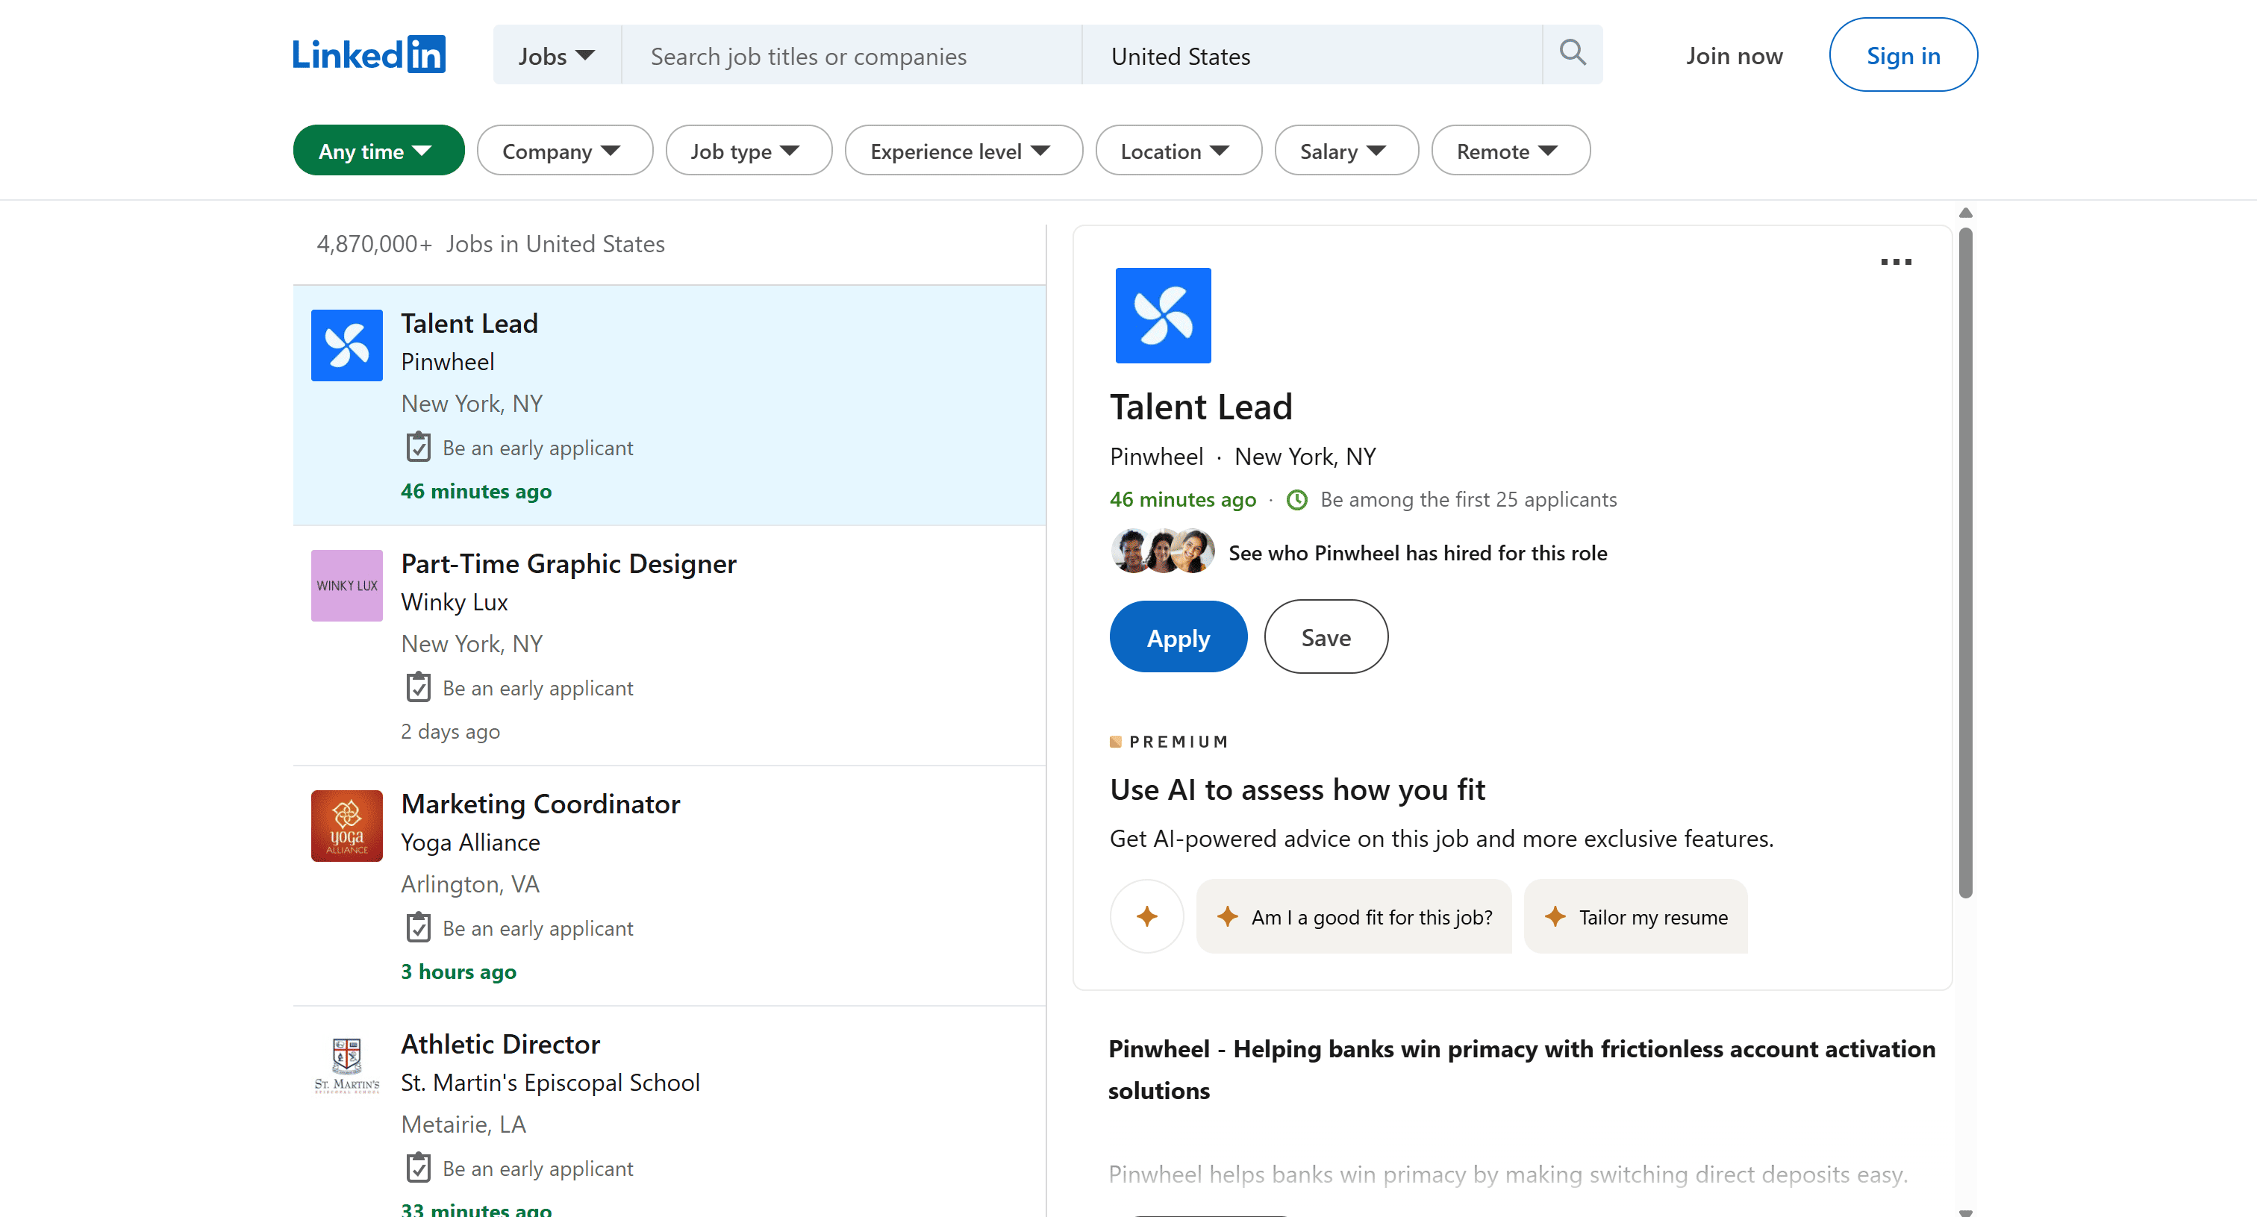Click the Tailor my resume option

click(1635, 916)
